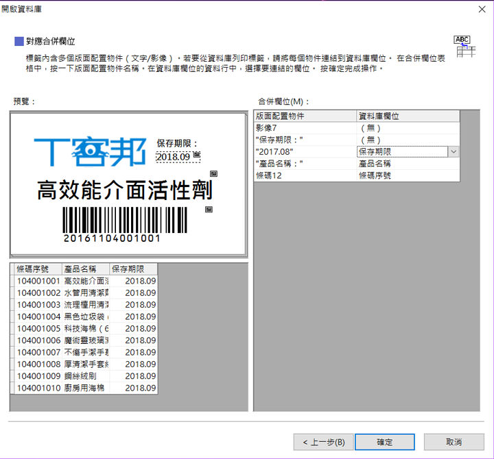Image resolution: width=494 pixels, height=459 pixels.
Task: Click the 合併欄位(M) label
Action: tap(283, 101)
